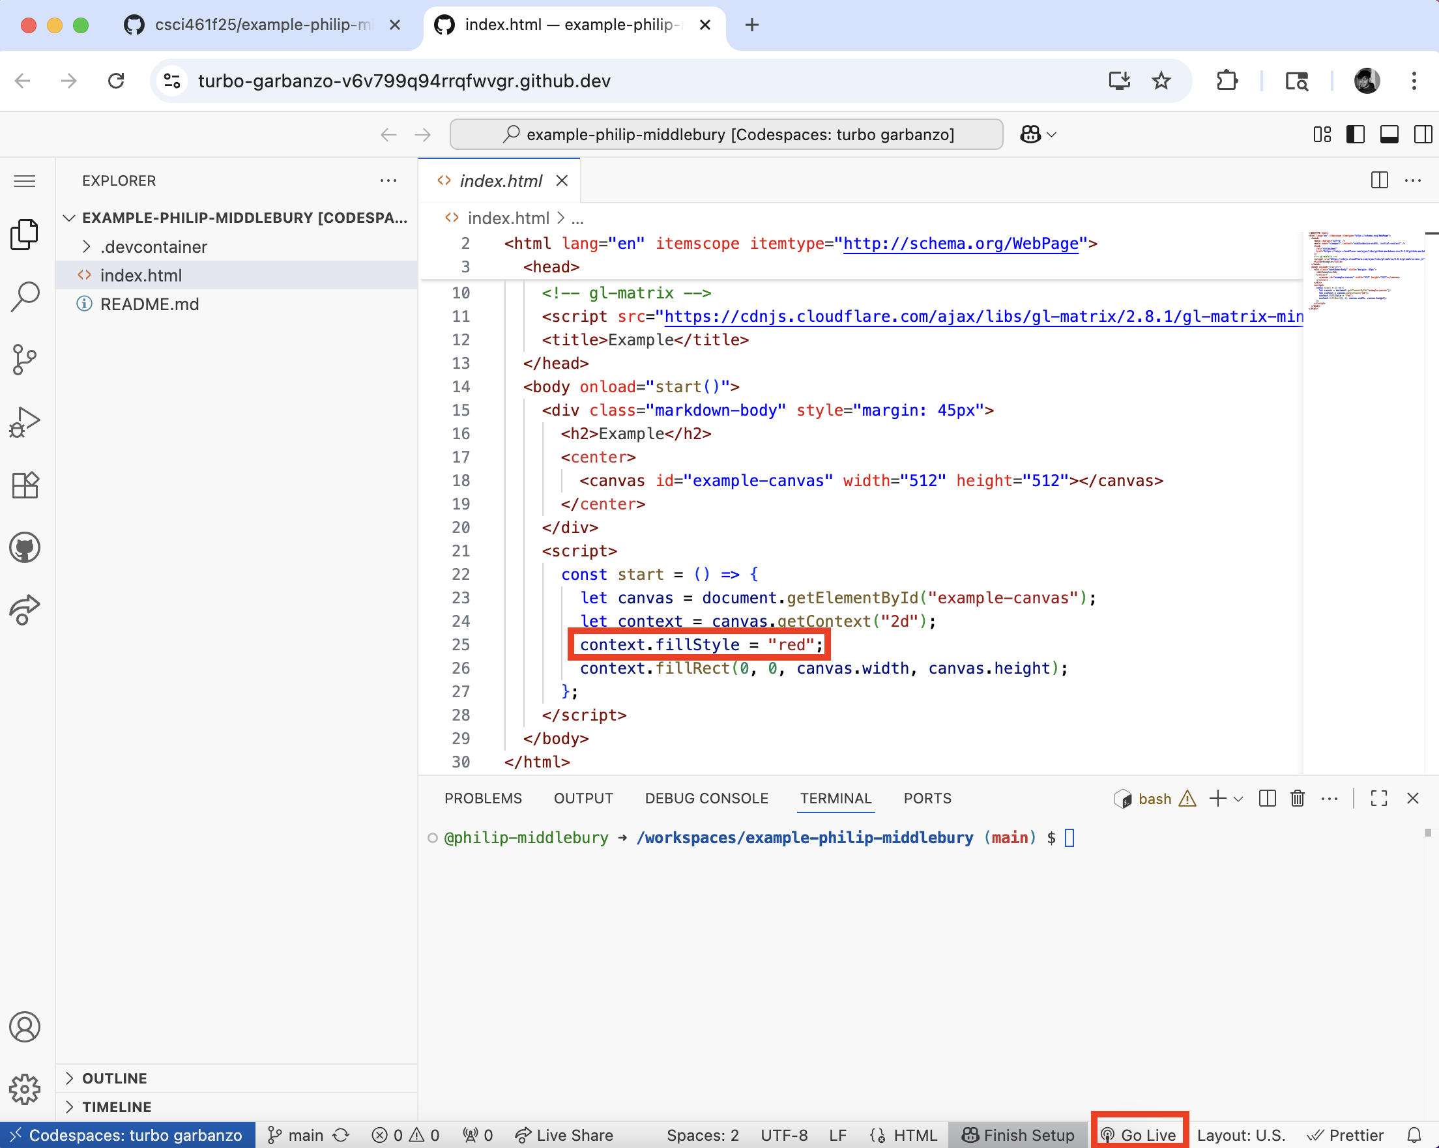Synchronize changes icon in status bar
1439x1148 pixels.
point(341,1135)
